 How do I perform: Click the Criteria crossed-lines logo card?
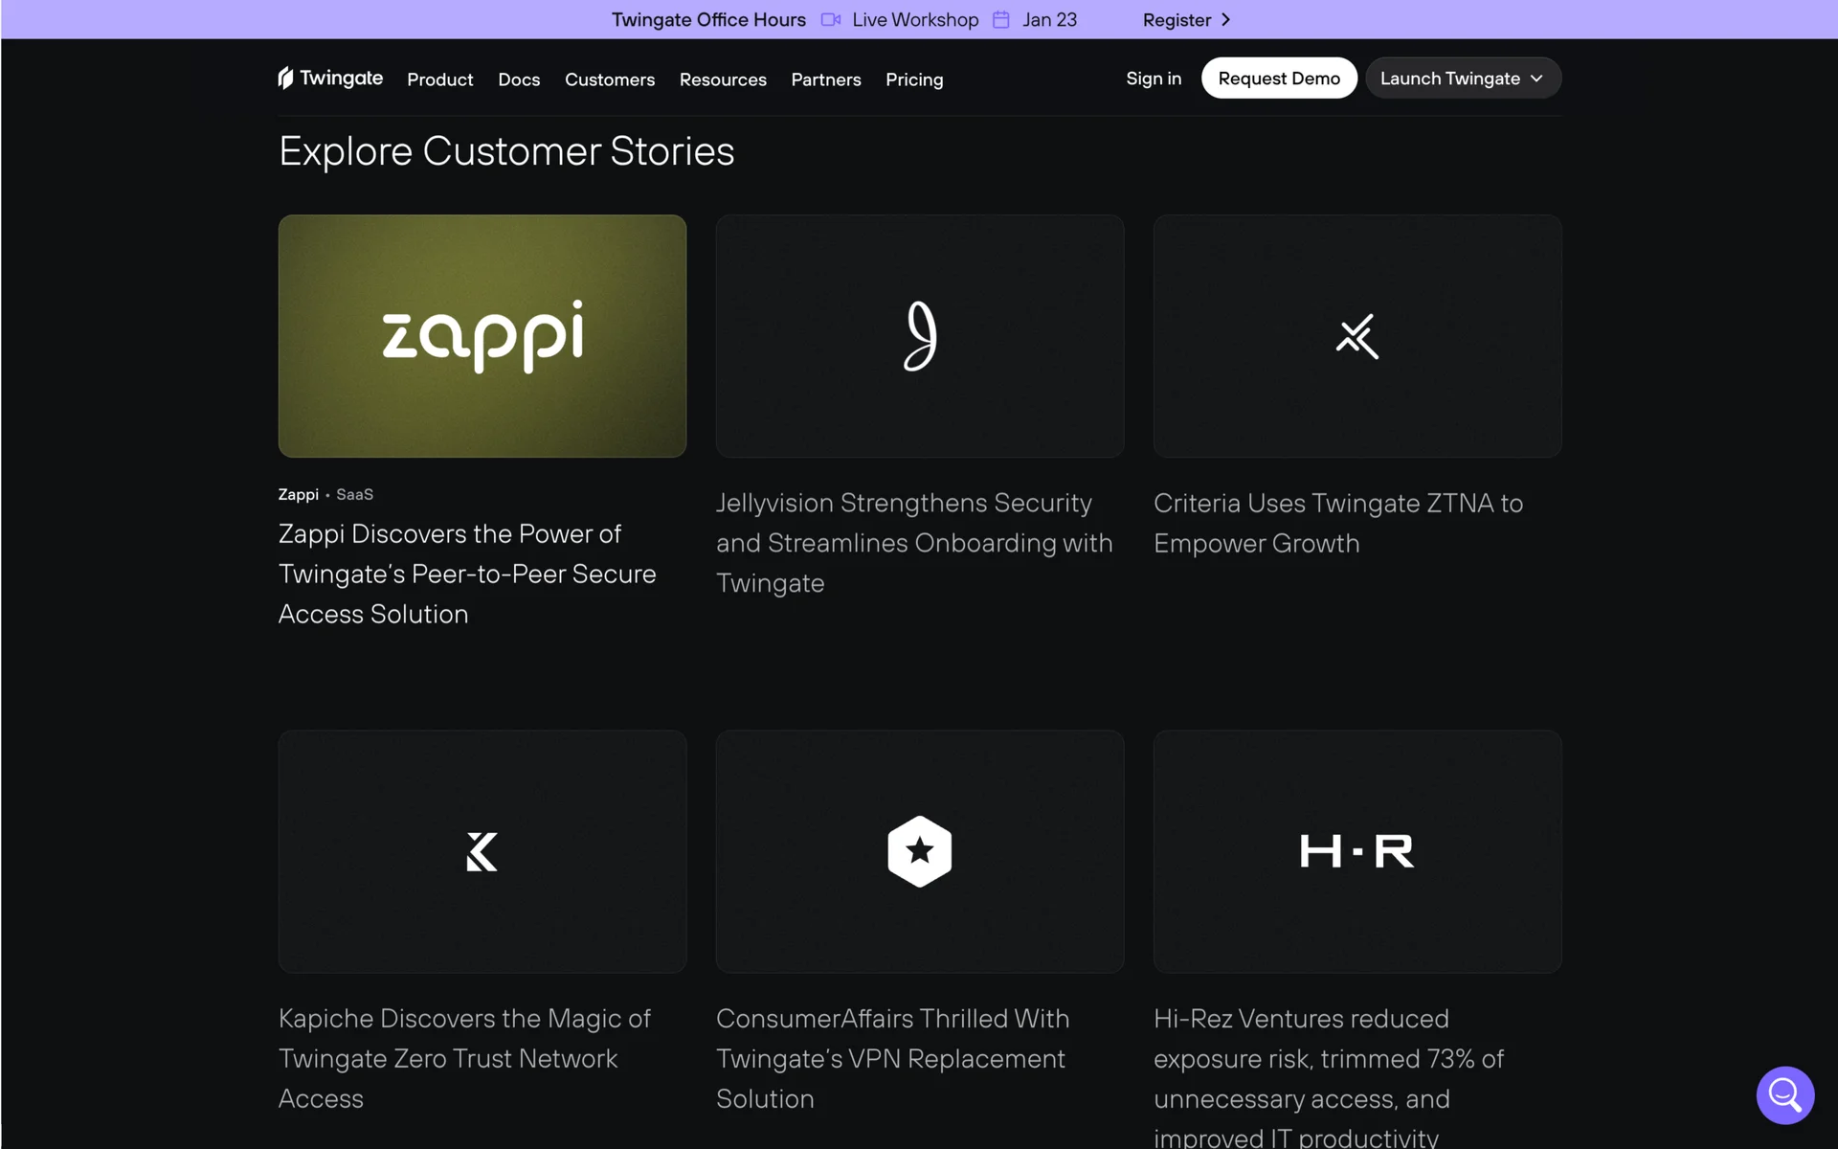click(x=1356, y=336)
